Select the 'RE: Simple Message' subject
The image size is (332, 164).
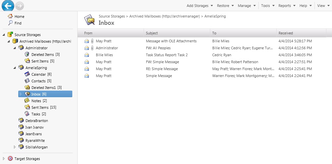162,69
